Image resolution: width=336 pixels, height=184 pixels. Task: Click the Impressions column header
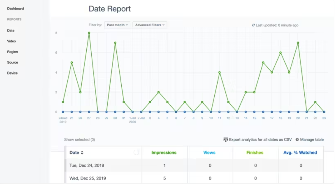click(x=164, y=152)
